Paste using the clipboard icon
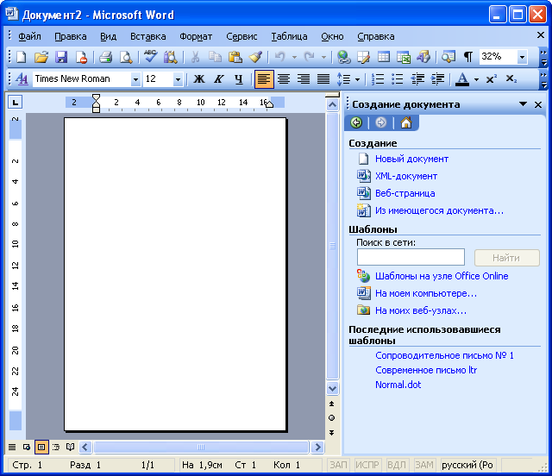This screenshot has width=552, height=476. pyautogui.click(x=235, y=57)
